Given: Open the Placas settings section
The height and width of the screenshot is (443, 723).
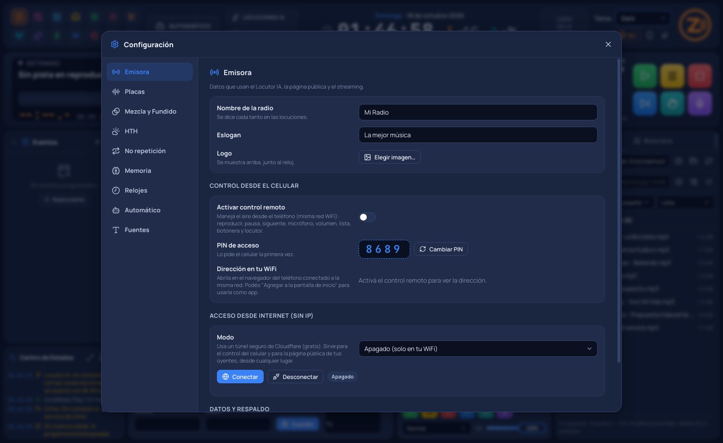Looking at the screenshot, I should tap(149, 91).
